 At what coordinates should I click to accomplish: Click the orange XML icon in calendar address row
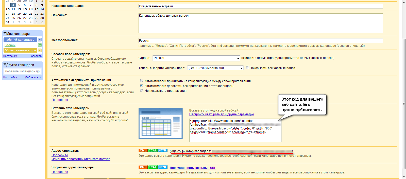143,151
